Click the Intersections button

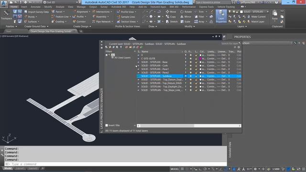[102, 12]
